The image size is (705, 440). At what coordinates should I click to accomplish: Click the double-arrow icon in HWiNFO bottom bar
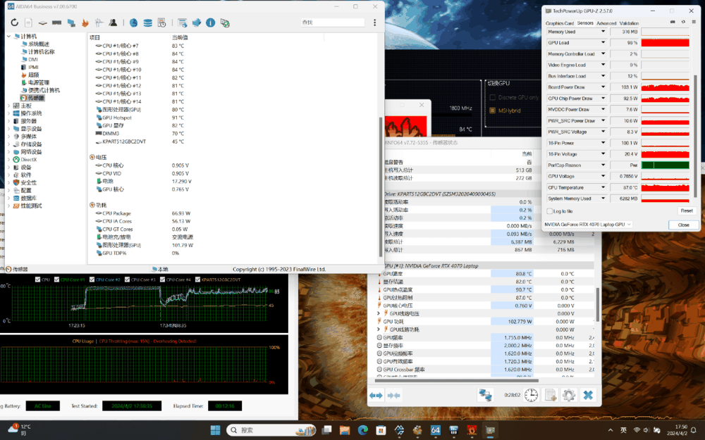click(x=376, y=396)
